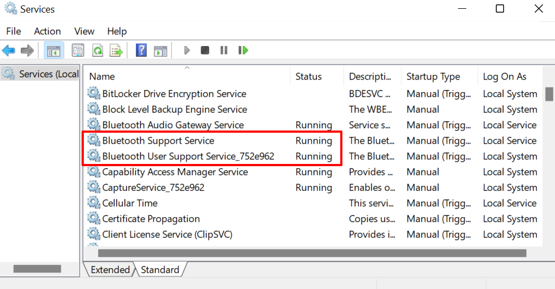This screenshot has height=289, width=555.
Task: Select the Cellular Time service
Action: coord(129,203)
